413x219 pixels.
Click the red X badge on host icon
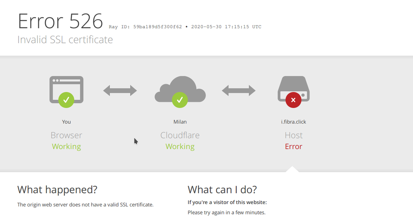[x=294, y=100]
